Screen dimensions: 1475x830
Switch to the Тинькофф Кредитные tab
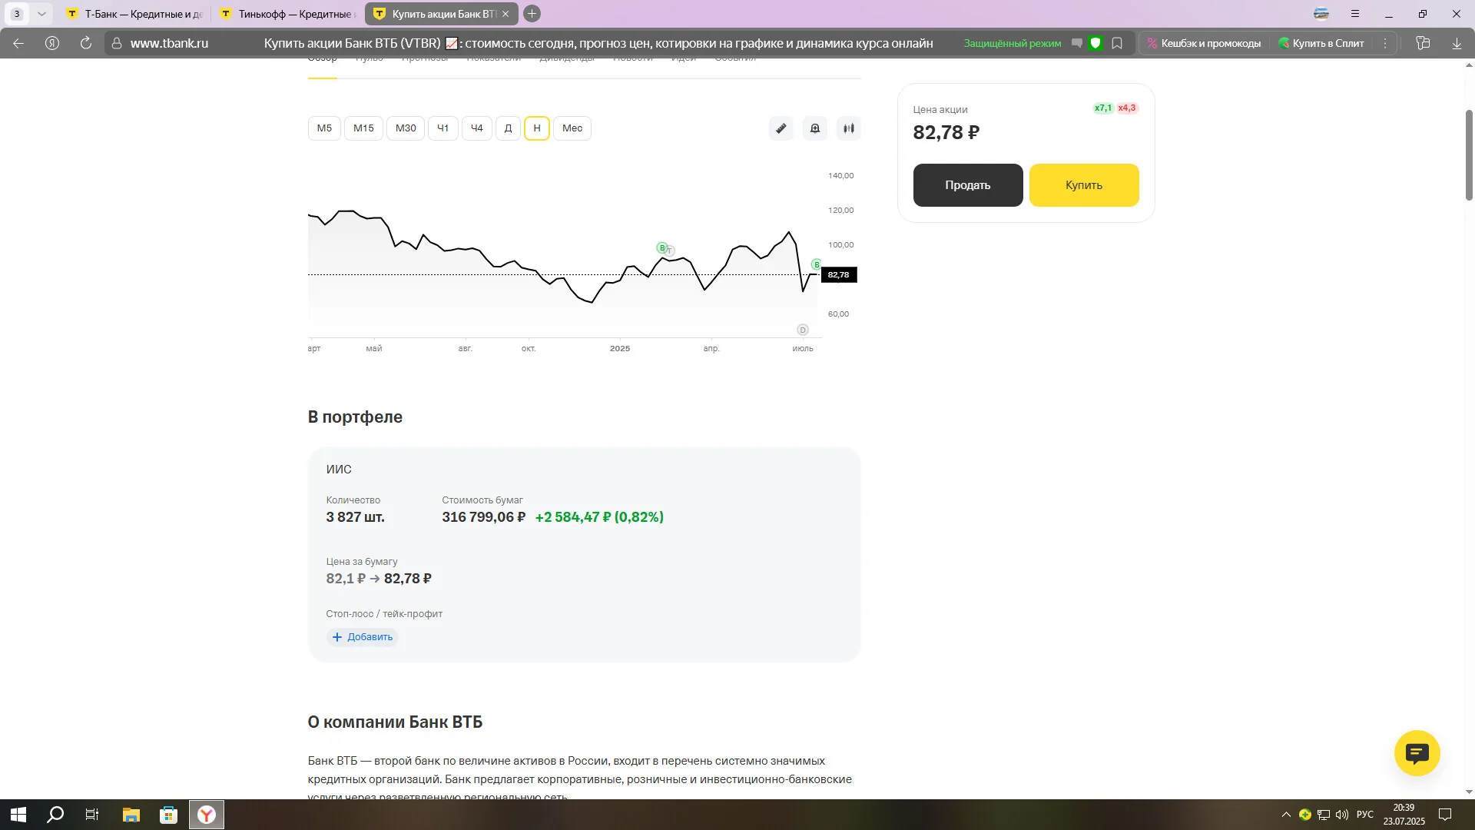pyautogui.click(x=289, y=14)
